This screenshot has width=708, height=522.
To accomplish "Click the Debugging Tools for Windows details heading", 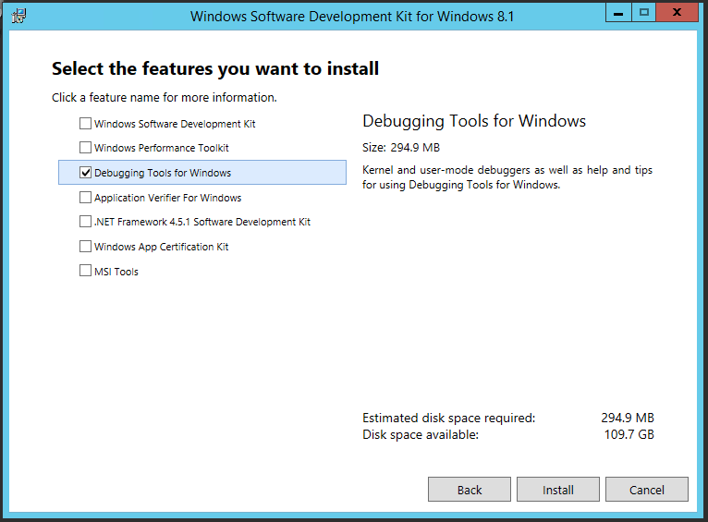I will (x=474, y=121).
